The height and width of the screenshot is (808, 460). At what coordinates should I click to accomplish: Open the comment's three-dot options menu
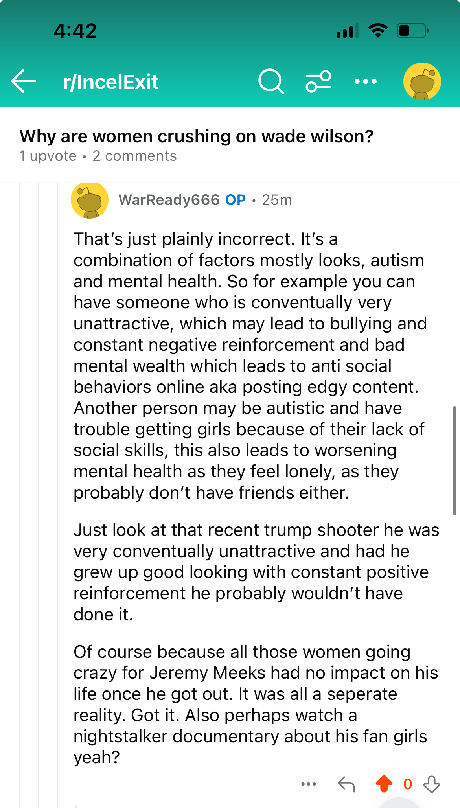tap(309, 784)
